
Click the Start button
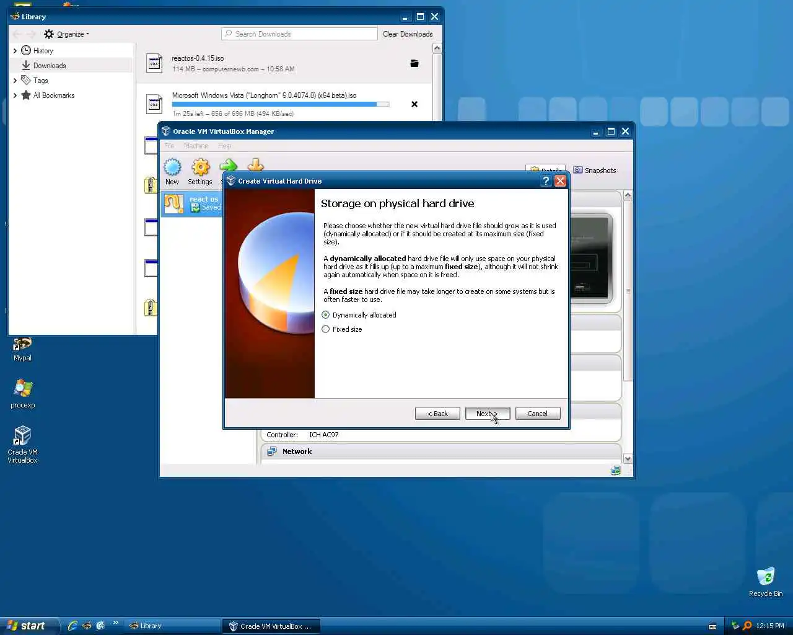click(29, 626)
